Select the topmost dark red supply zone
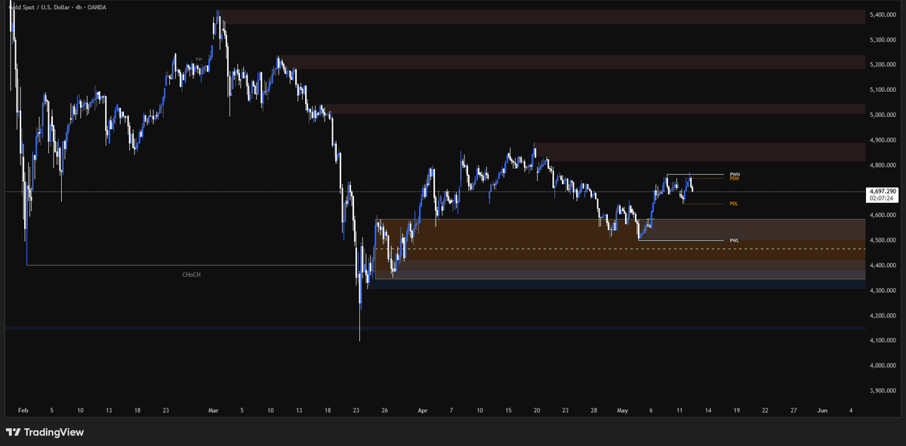Screen dimensions: 906x446 [544, 17]
